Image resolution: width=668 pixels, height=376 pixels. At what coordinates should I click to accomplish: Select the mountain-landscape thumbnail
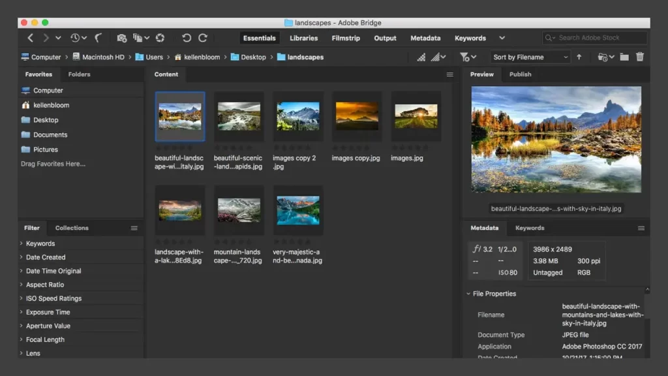pos(239,209)
